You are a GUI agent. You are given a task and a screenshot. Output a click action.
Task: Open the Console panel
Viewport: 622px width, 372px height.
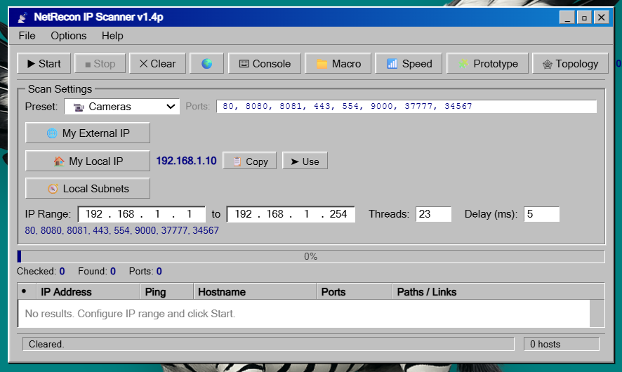[x=265, y=63]
